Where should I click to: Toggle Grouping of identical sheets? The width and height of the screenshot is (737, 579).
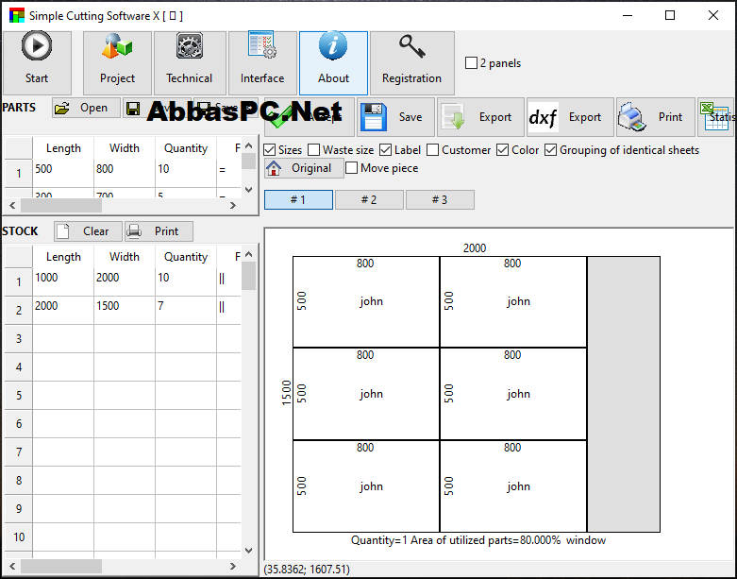point(550,150)
